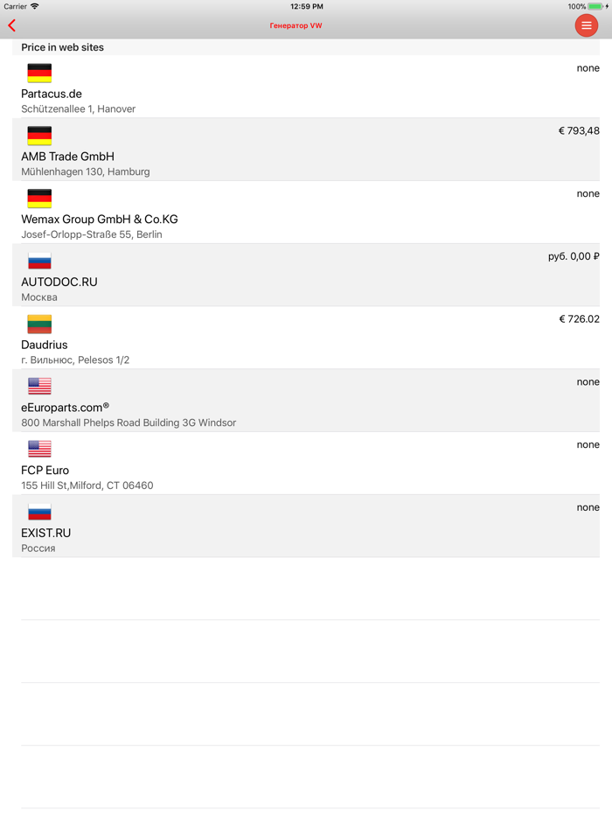Tap the red back arrow

(x=11, y=25)
